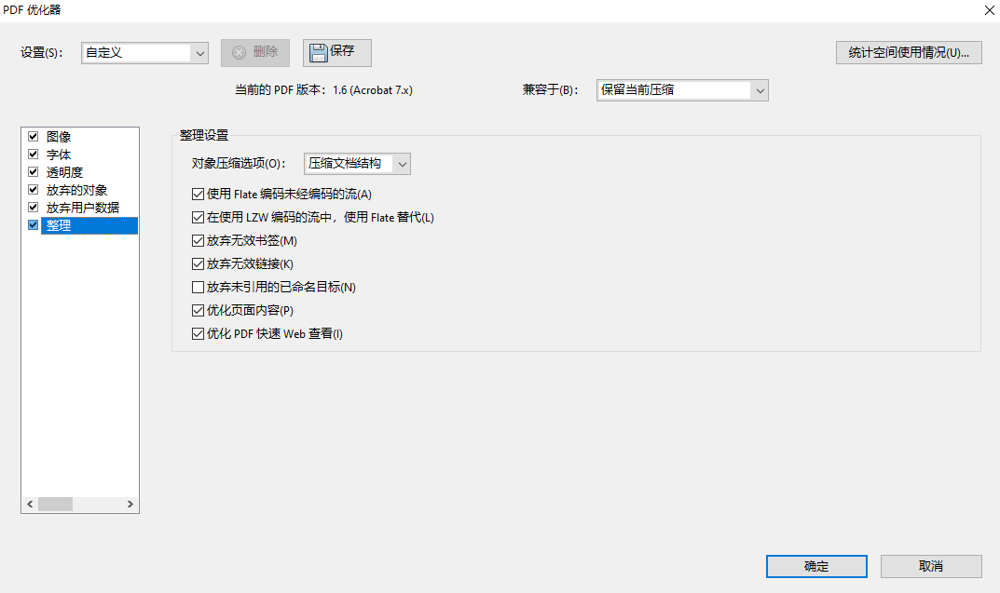Viewport: 1000px width, 593px height.
Task: Uncheck 字体 in the left panel
Action: pyautogui.click(x=34, y=154)
